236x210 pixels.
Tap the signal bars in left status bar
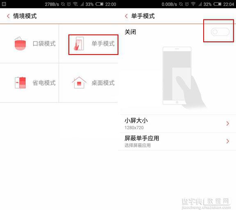click(82, 4)
